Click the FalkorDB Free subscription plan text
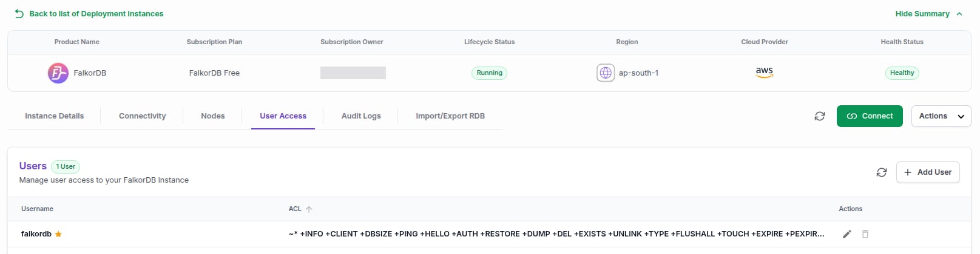The width and height of the screenshot is (980, 254). (x=214, y=73)
